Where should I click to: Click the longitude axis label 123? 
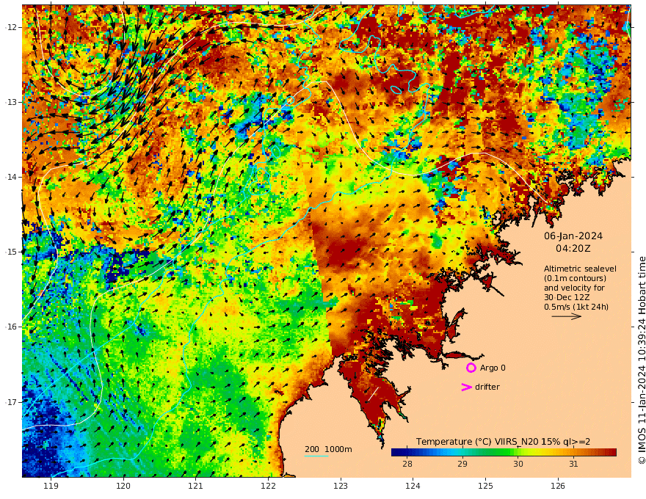pyautogui.click(x=341, y=487)
